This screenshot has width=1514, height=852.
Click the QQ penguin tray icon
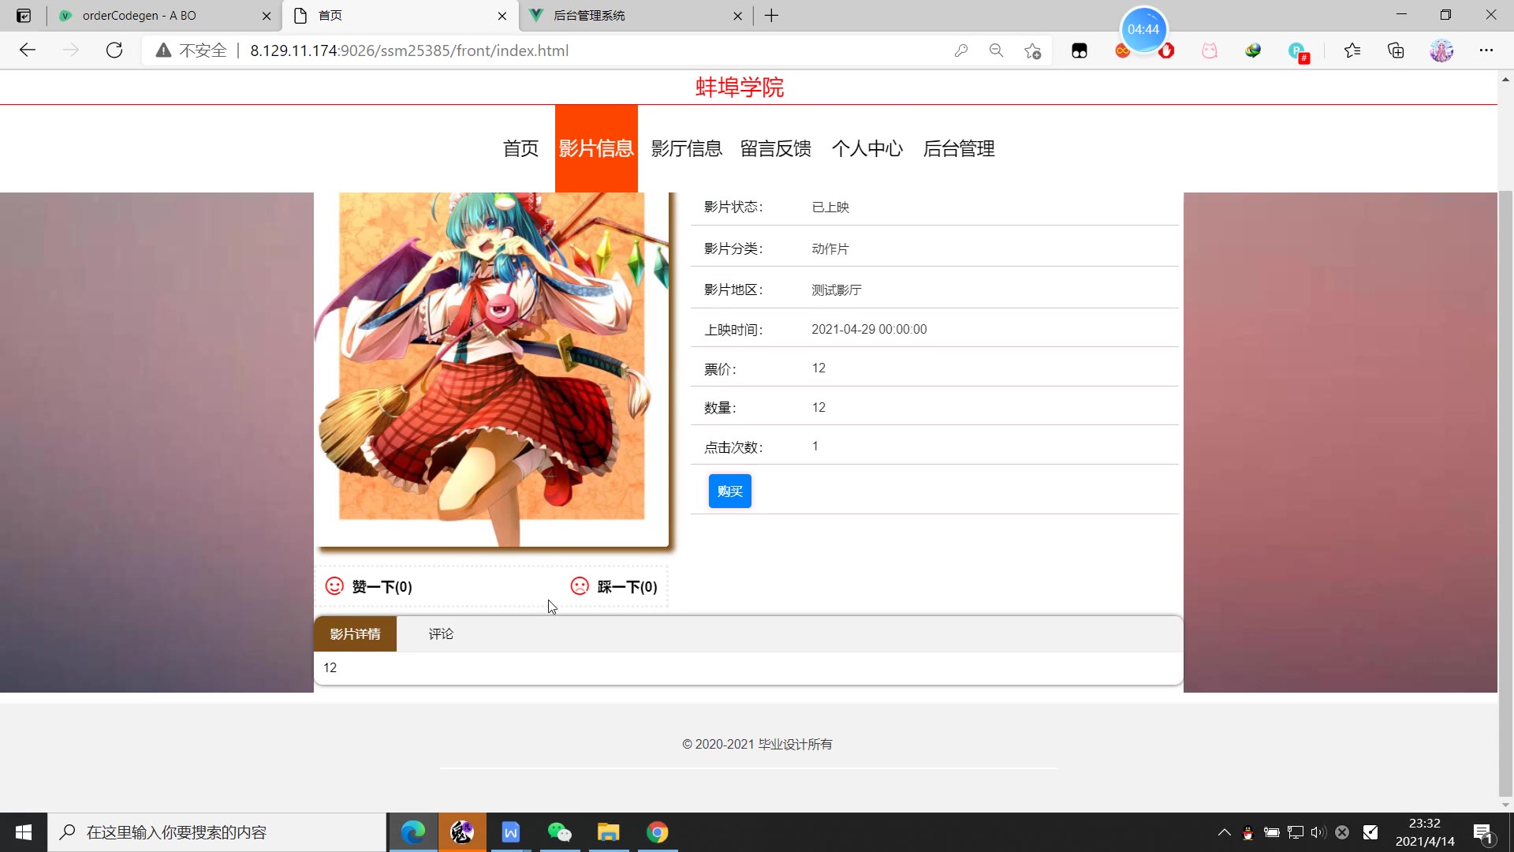pyautogui.click(x=1247, y=832)
